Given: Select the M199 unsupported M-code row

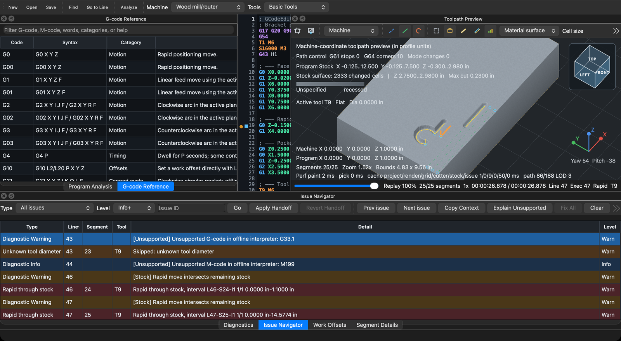Looking at the screenshot, I should tap(310, 264).
